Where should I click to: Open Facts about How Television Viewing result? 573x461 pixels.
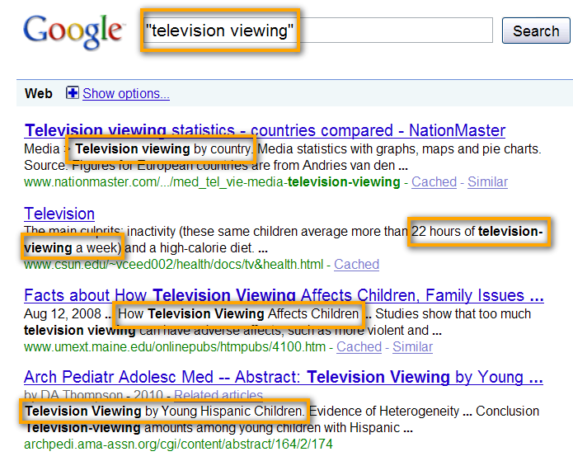tap(284, 295)
